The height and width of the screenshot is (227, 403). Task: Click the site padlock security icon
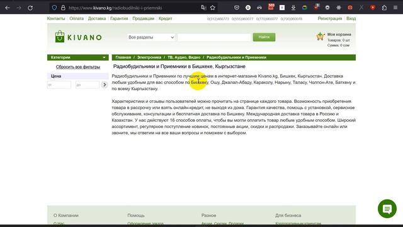[63, 8]
